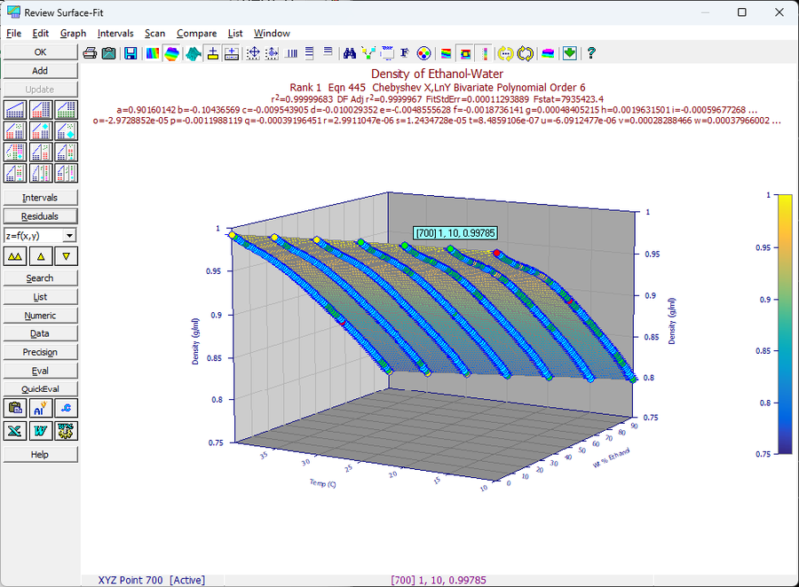Viewport: 799px width, 587px height.
Task: Click the AI lightbulb icon
Action: 40,408
